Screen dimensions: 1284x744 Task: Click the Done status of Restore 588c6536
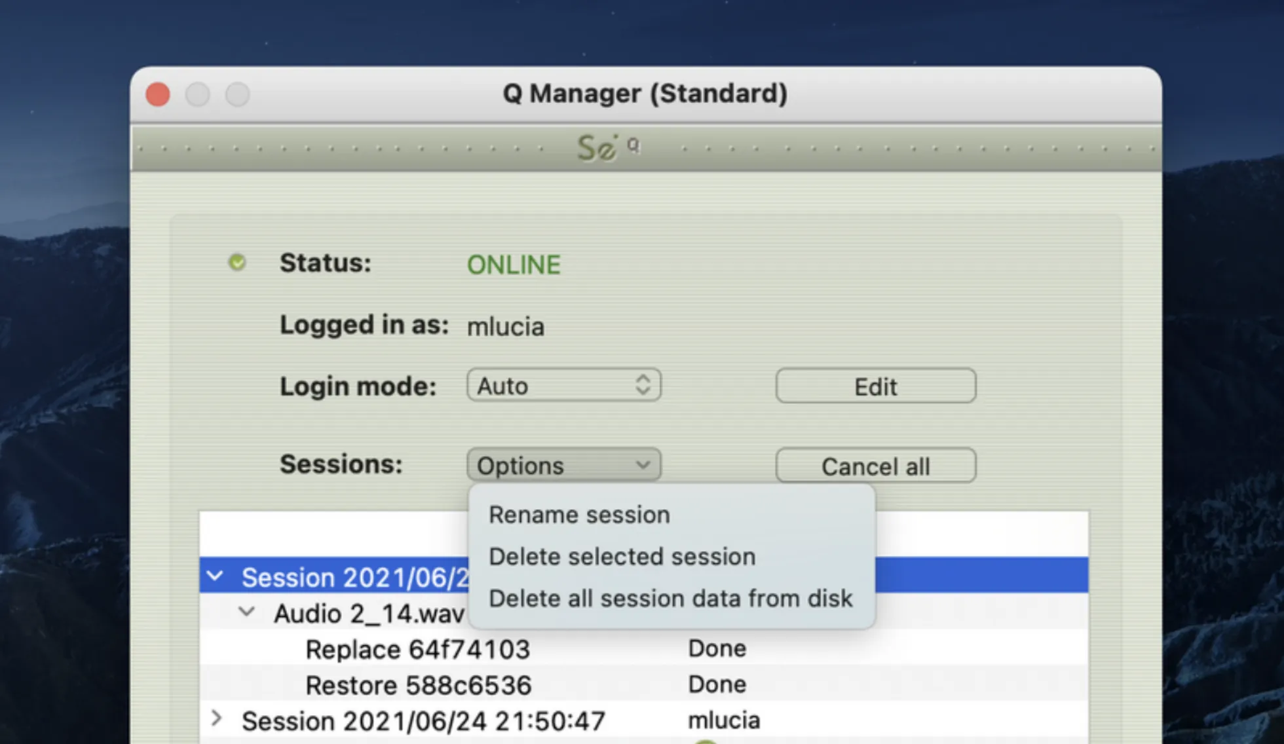(x=717, y=684)
